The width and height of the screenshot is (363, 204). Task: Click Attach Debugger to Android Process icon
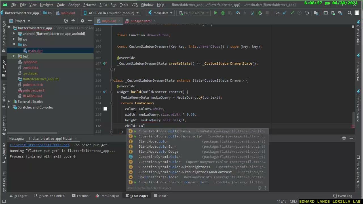click(x=260, y=13)
